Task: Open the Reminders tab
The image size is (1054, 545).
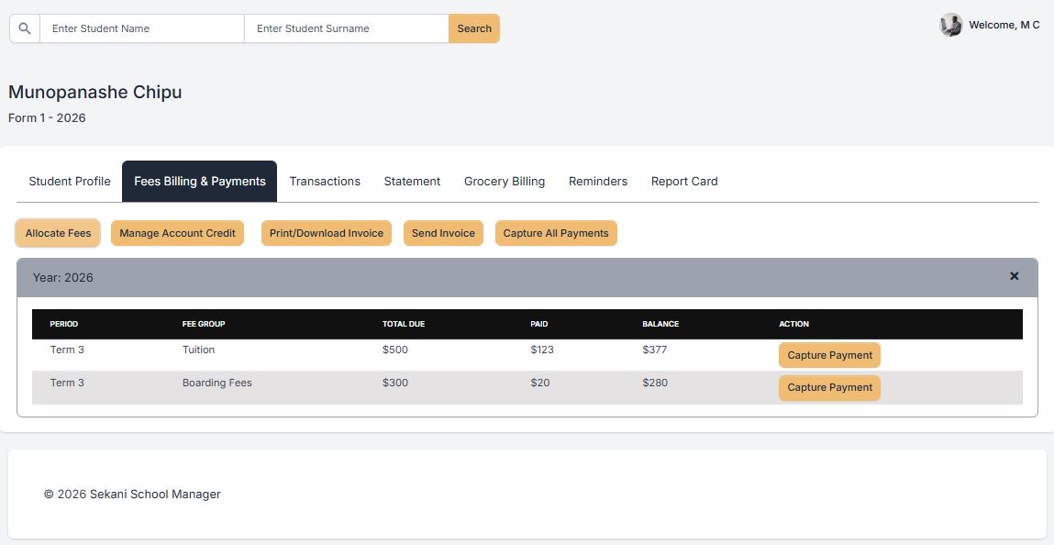Action: [x=597, y=182]
